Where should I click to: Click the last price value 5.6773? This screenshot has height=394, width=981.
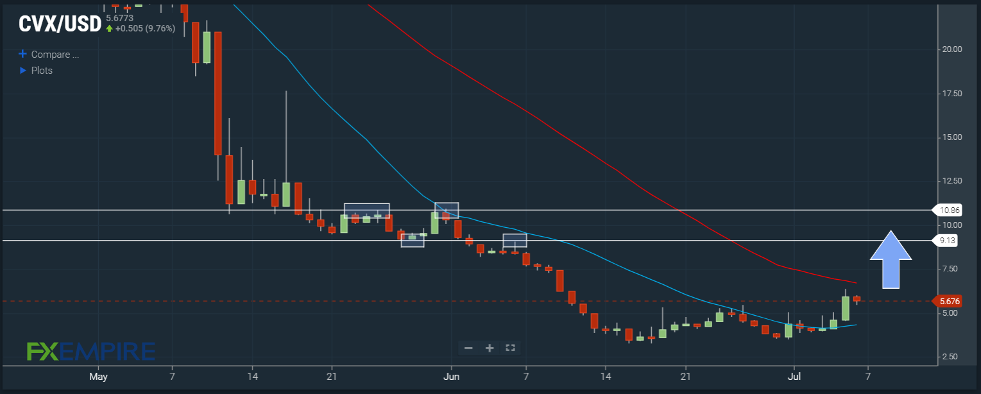119,18
